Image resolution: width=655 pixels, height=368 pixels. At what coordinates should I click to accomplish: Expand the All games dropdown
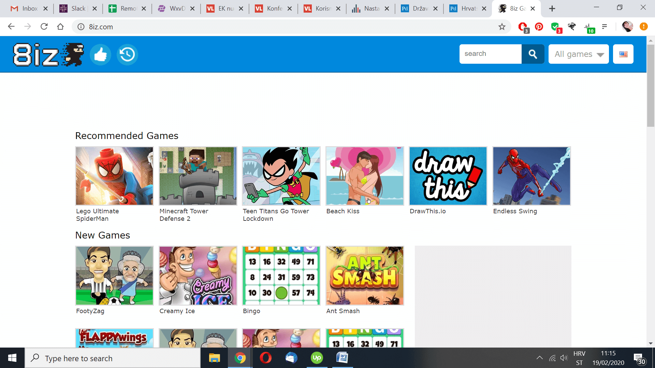tap(579, 54)
